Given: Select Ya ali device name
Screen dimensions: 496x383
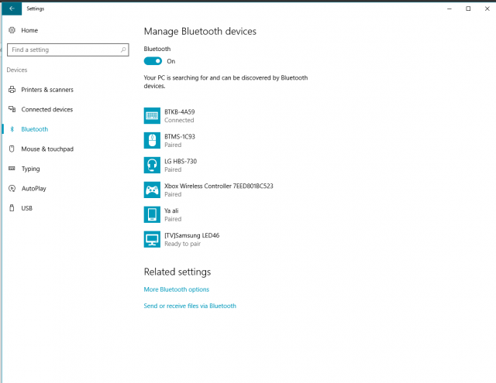Looking at the screenshot, I should [171, 210].
